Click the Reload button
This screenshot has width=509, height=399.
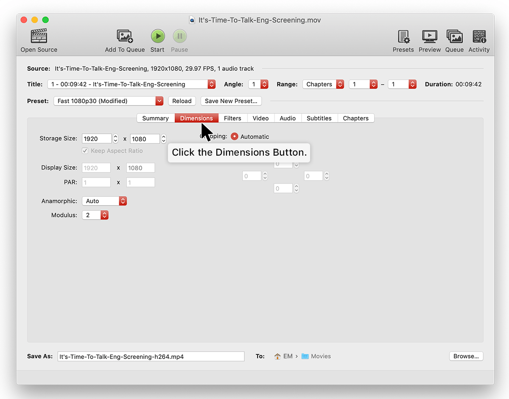[182, 100]
